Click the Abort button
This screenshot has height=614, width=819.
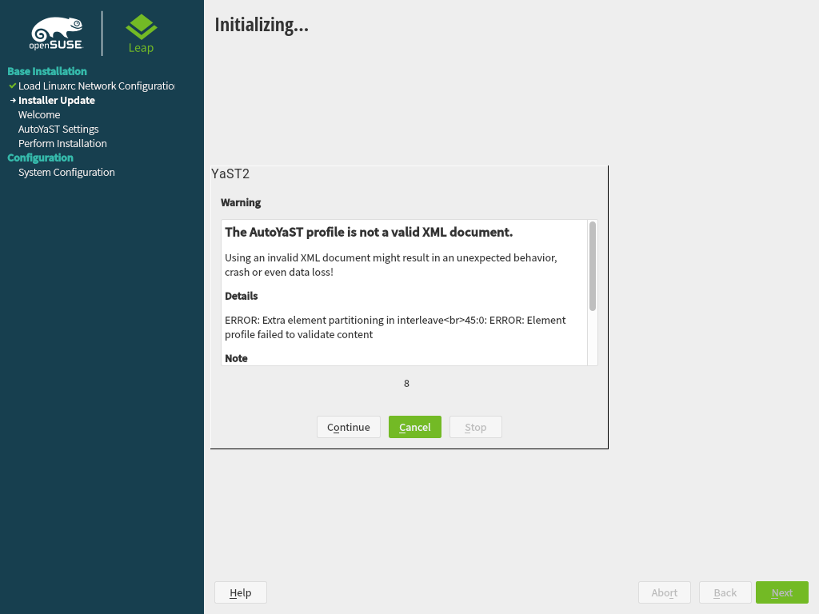pyautogui.click(x=665, y=592)
